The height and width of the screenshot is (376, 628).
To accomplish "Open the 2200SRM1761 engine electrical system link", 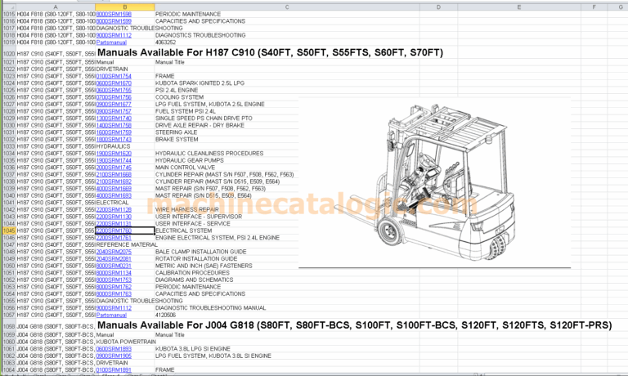I will click(114, 238).
